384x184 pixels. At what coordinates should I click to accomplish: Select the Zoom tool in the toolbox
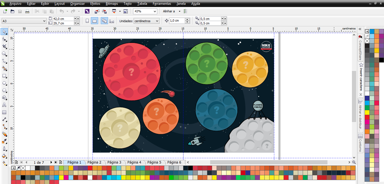(4, 54)
